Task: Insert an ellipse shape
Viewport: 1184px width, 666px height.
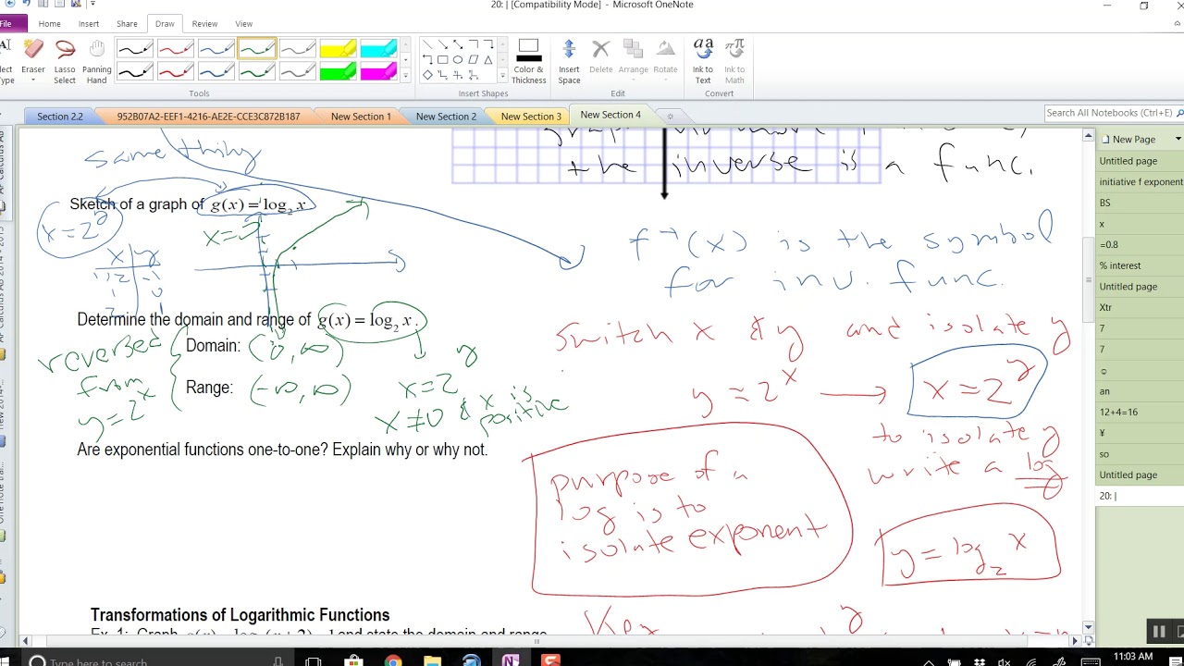Action: click(x=457, y=60)
